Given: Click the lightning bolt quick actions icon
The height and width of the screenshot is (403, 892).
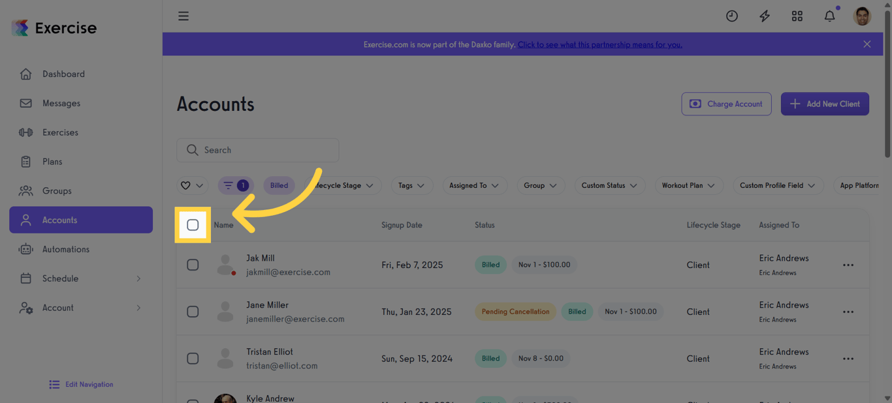Looking at the screenshot, I should pos(764,16).
